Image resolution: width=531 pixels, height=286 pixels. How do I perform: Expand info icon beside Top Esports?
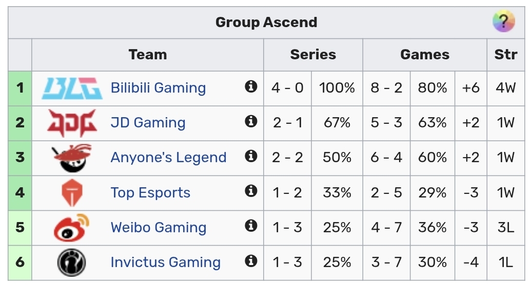click(x=251, y=191)
